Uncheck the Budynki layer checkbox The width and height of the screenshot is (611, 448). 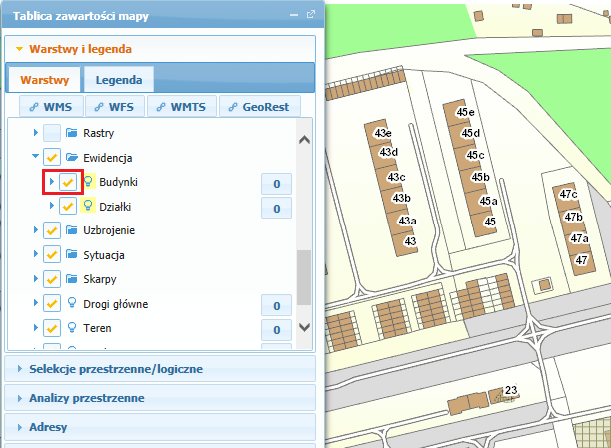point(68,182)
